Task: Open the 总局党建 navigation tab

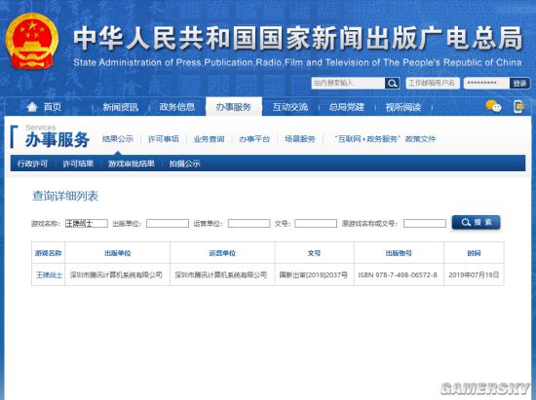Action: (x=346, y=107)
